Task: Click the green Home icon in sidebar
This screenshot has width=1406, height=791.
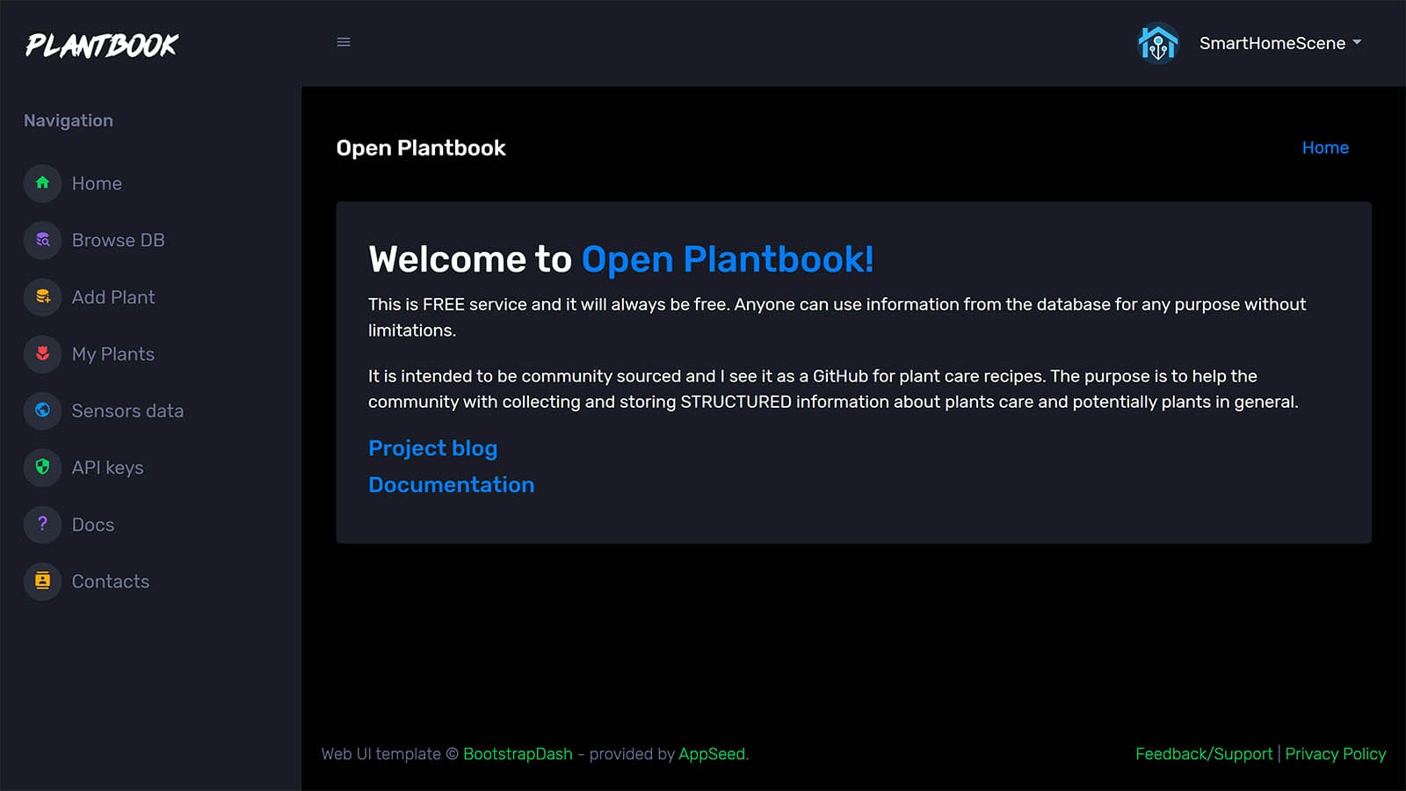Action: [x=42, y=183]
